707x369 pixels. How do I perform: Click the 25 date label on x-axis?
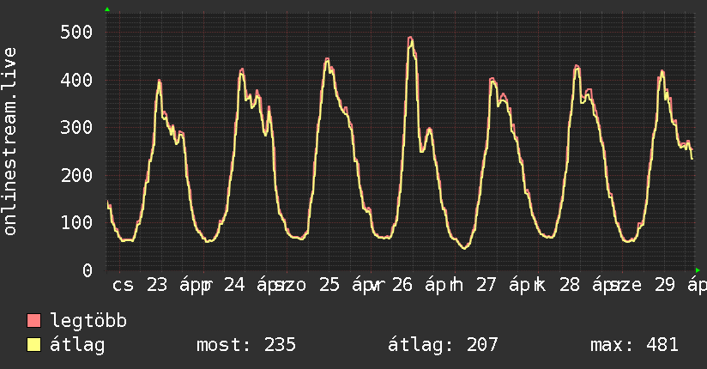pyautogui.click(x=329, y=285)
